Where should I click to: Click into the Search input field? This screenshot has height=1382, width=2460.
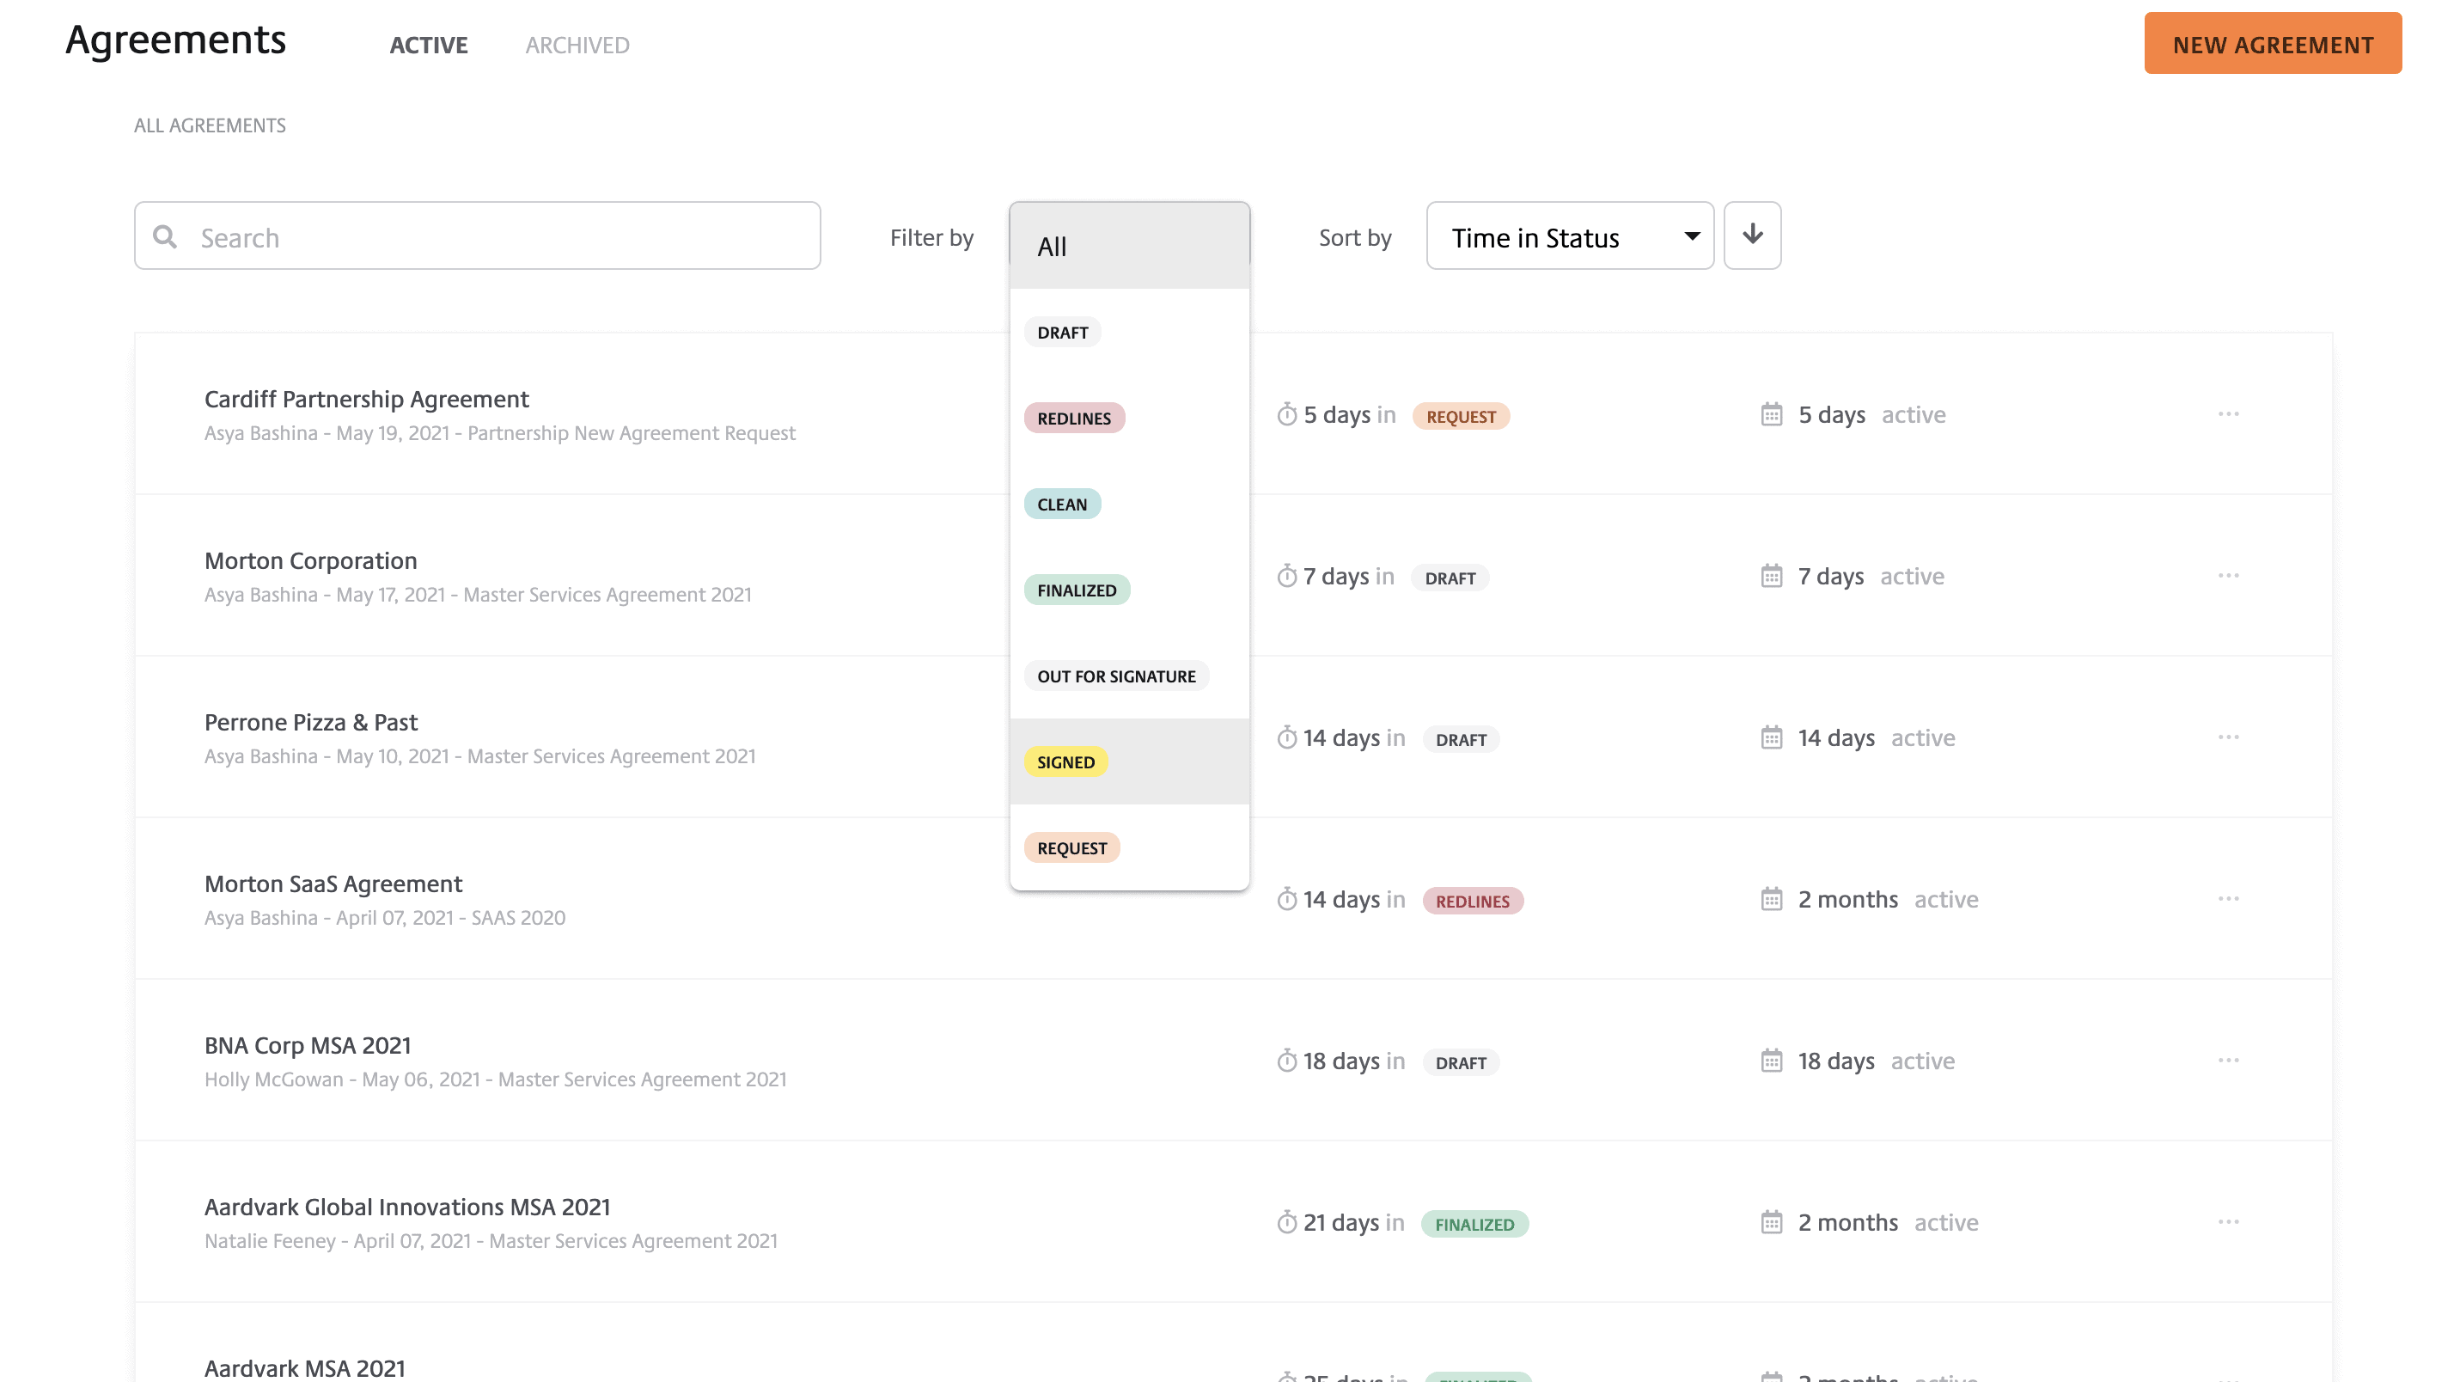point(478,235)
